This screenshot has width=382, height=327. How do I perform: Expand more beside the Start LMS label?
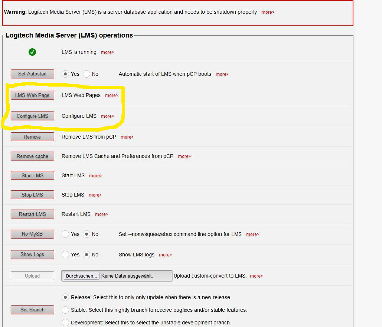click(95, 176)
